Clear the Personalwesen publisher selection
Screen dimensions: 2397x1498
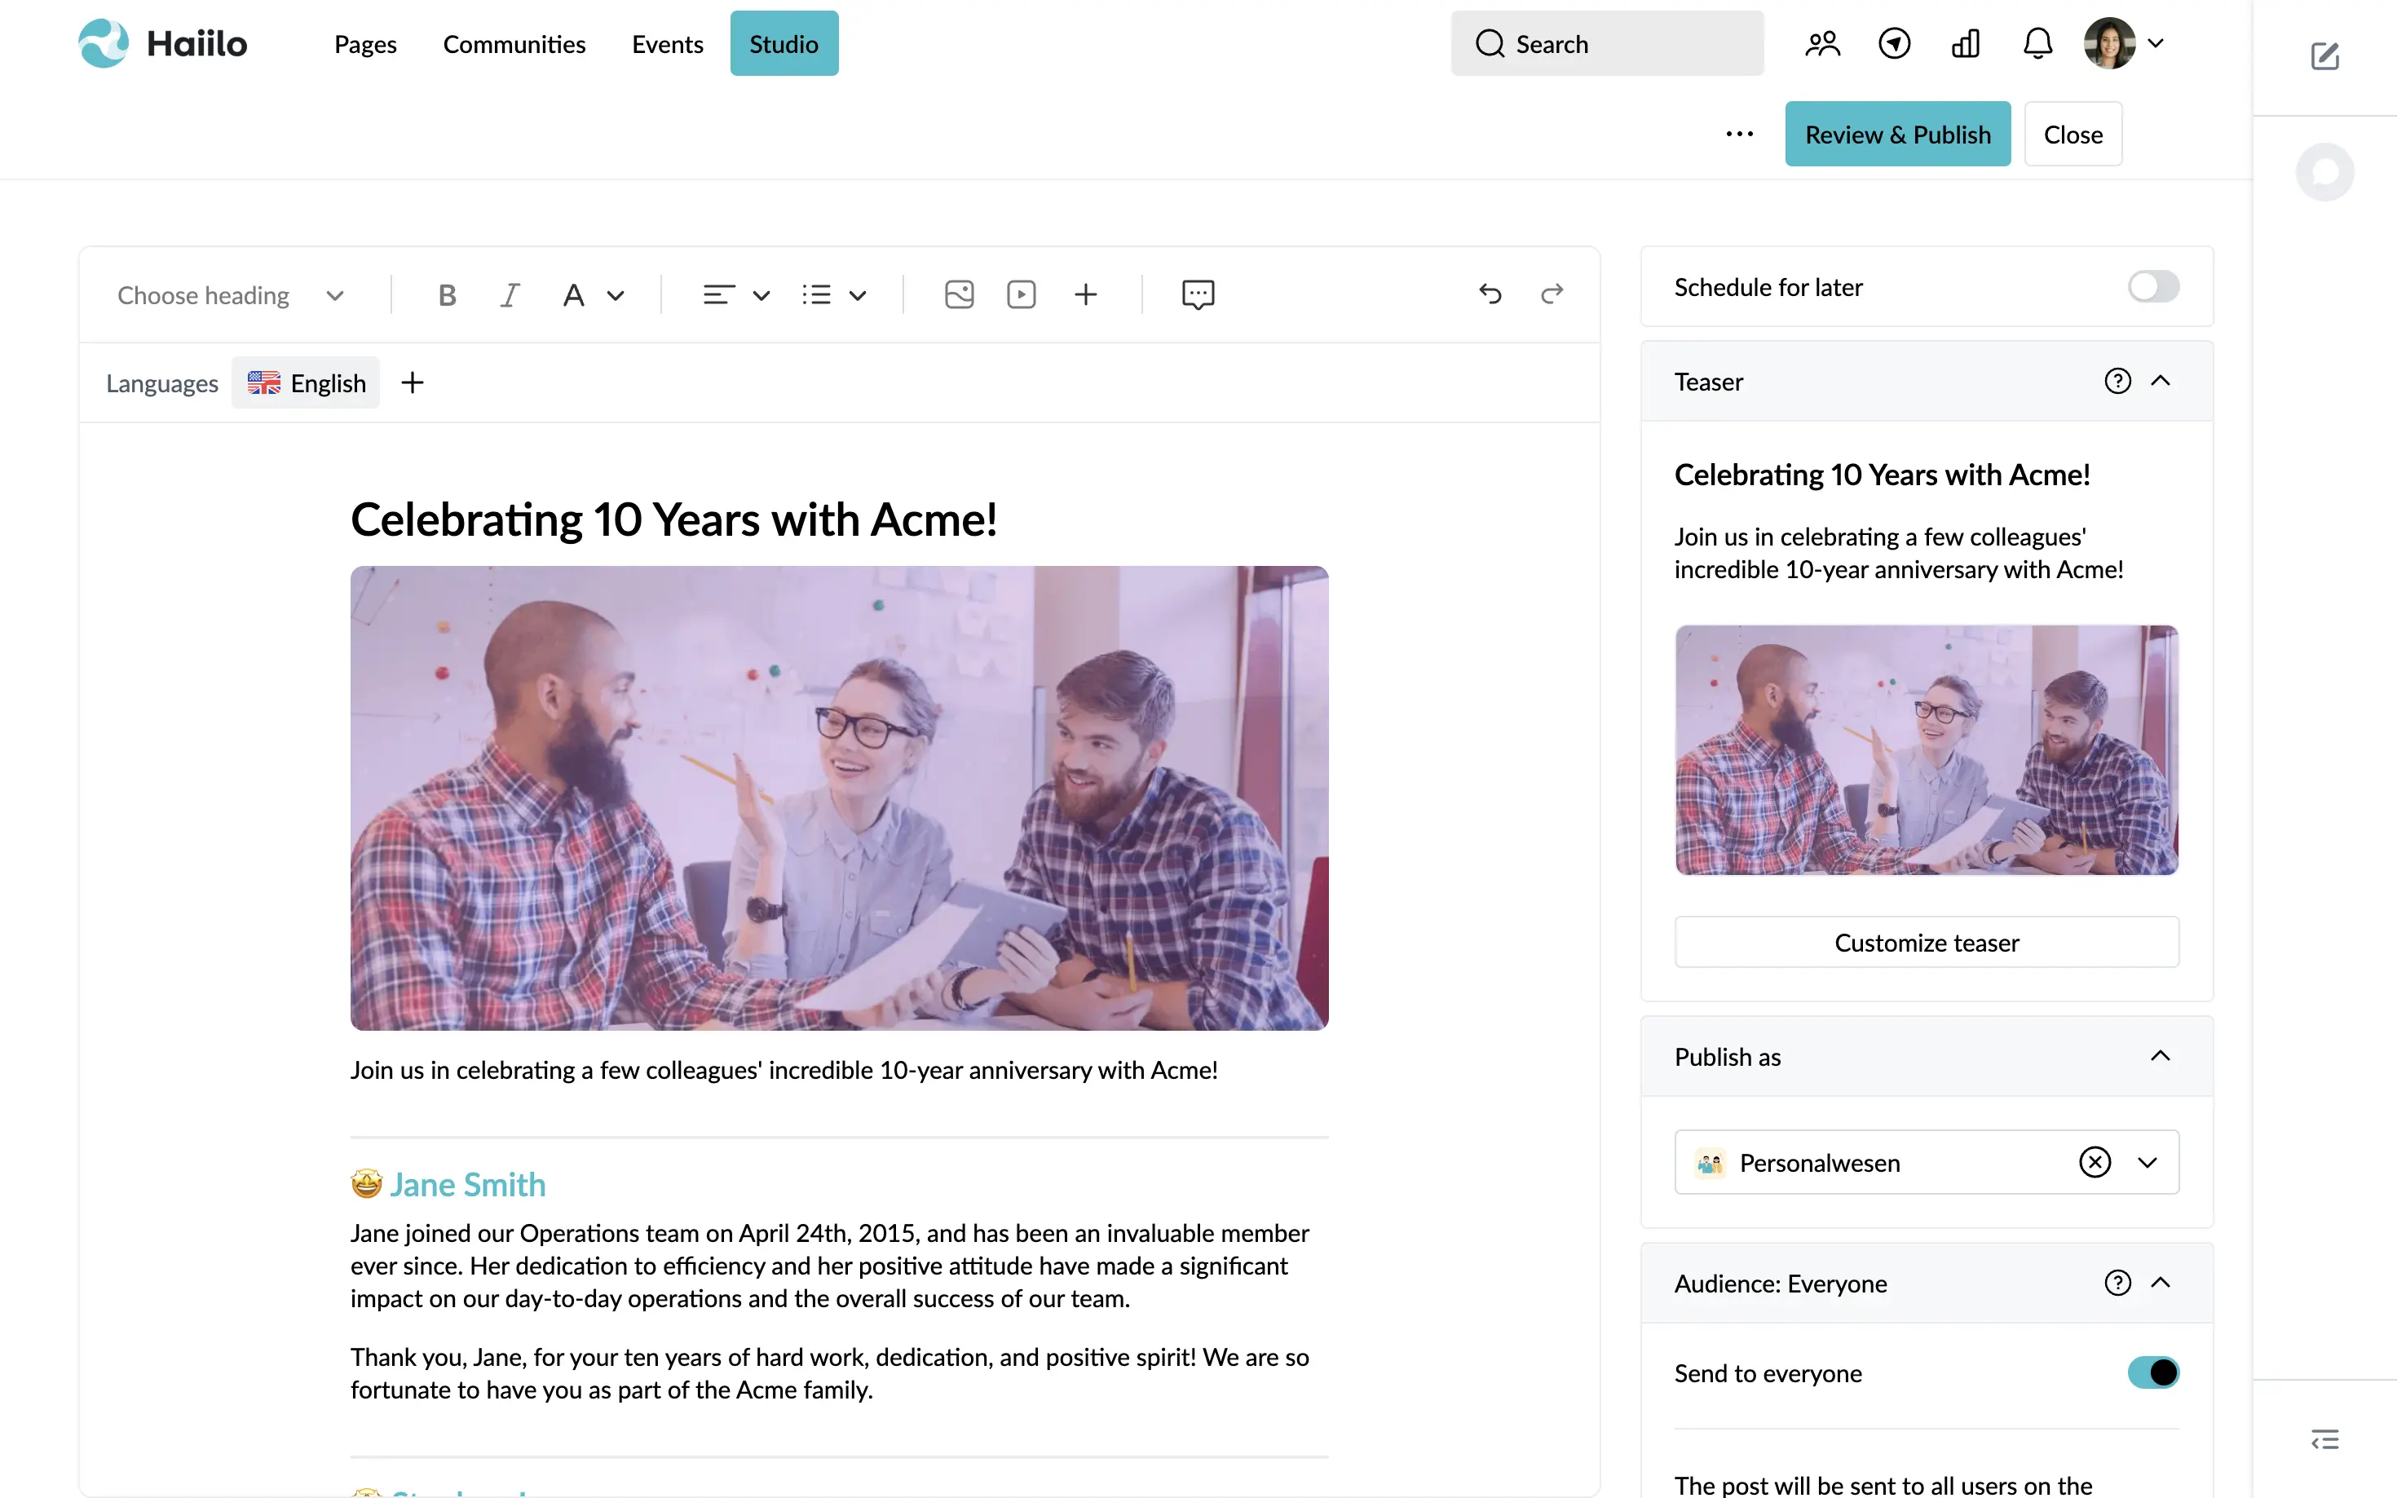2095,1162
